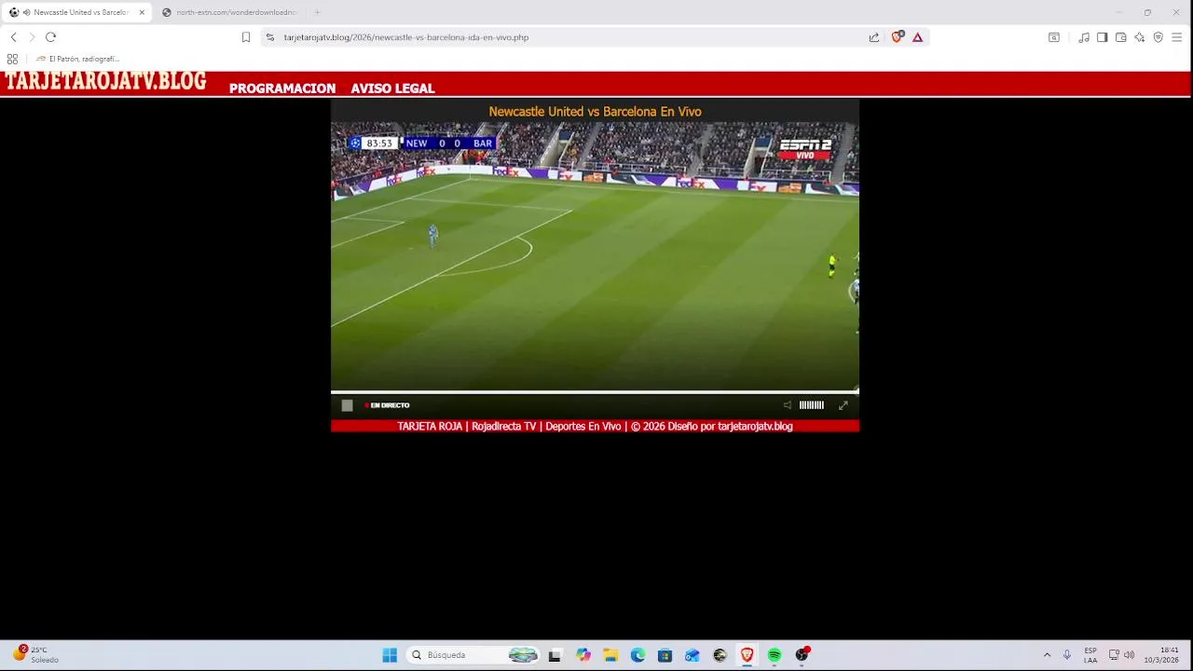Open the PROGRAMACION menu item
1193x671 pixels.
click(282, 89)
